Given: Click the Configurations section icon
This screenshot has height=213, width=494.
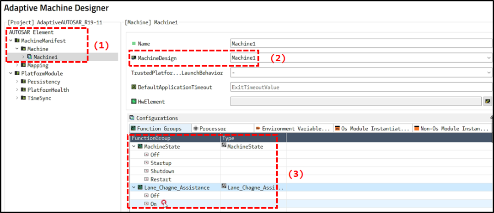Looking at the screenshot, I should tap(132, 118).
